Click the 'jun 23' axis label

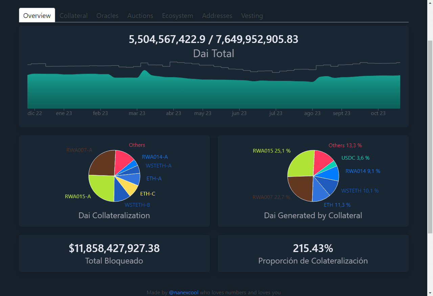point(239,113)
